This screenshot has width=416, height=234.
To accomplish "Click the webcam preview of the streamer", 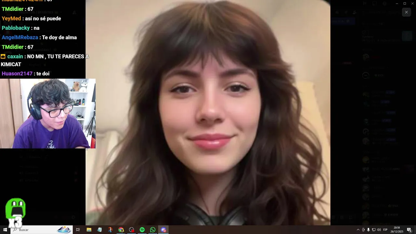I will point(48,113).
